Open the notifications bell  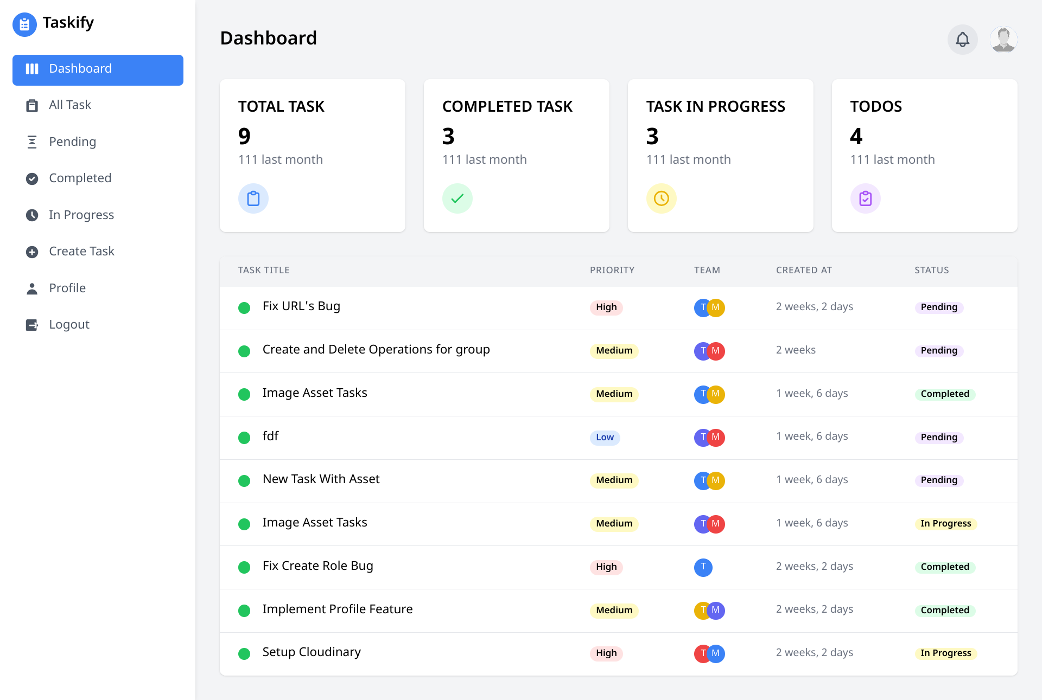tap(963, 39)
